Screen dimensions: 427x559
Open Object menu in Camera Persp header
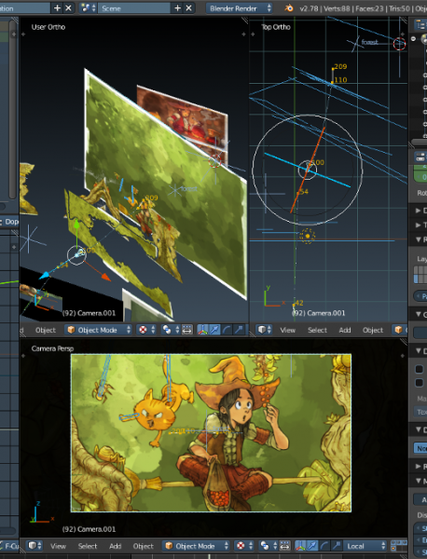click(x=143, y=546)
